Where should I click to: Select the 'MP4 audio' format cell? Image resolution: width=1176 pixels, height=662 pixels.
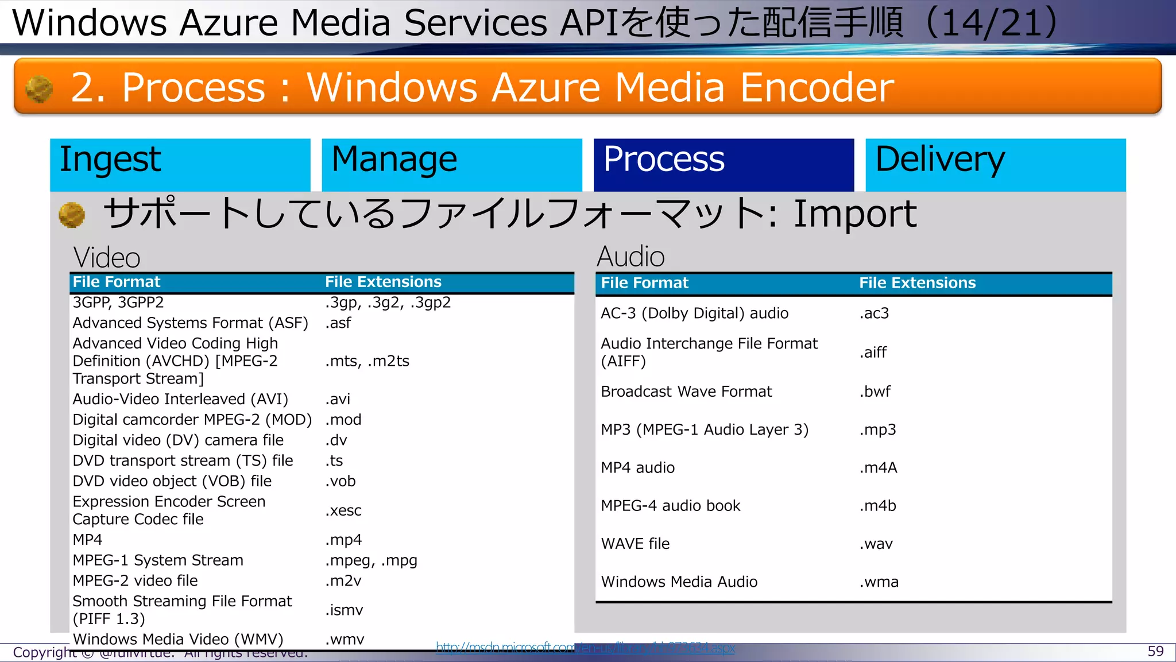pyautogui.click(x=637, y=468)
